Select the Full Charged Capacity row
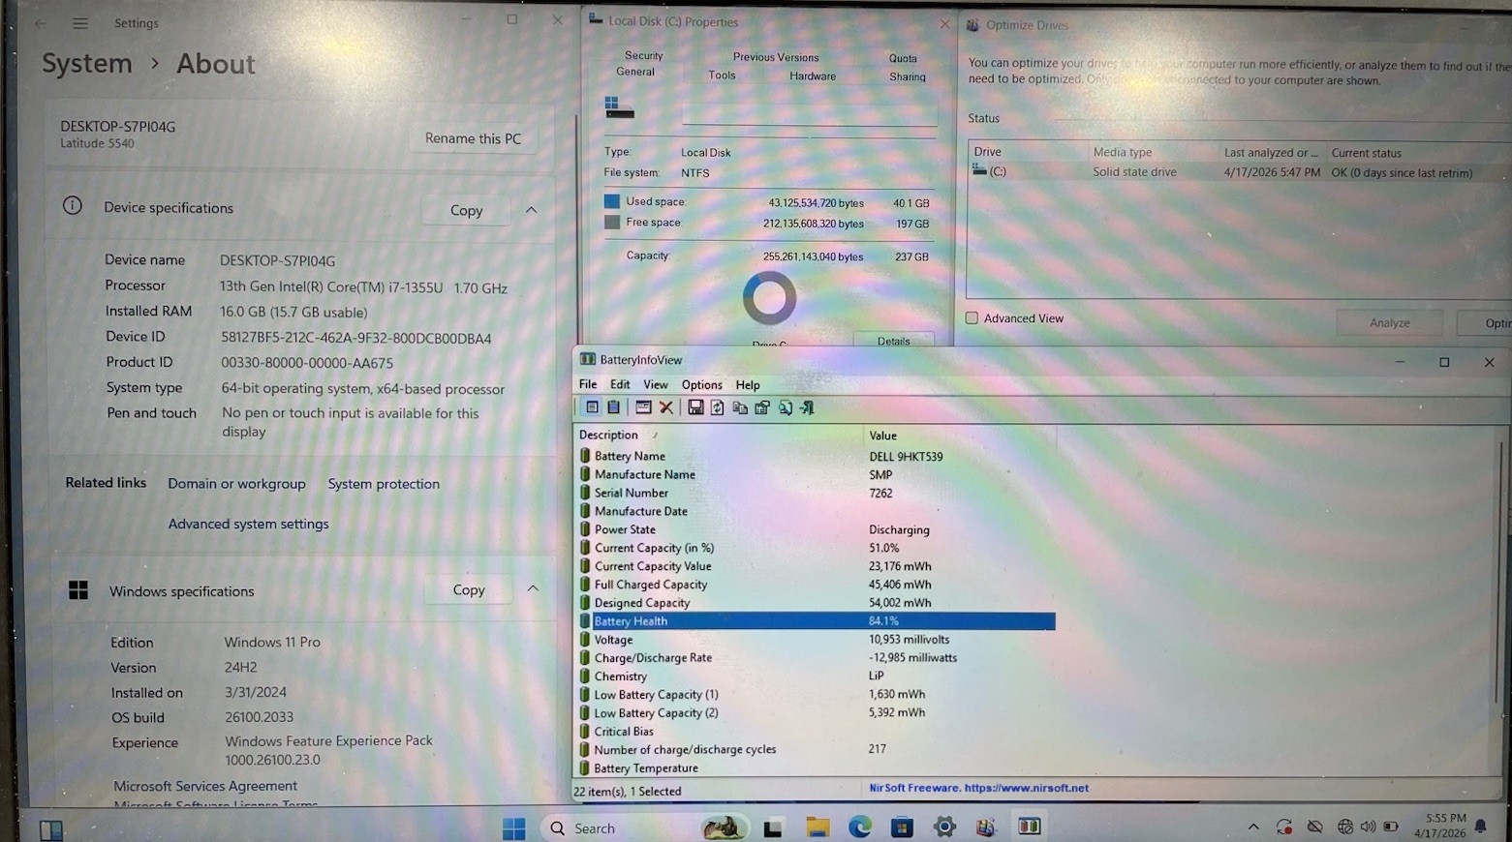The width and height of the screenshot is (1512, 842). 817,585
